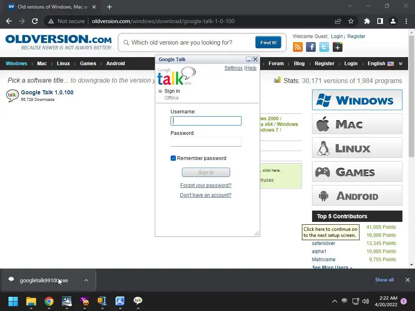Bookmark this page with the star
This screenshot has width=415, height=311.
tap(351, 21)
